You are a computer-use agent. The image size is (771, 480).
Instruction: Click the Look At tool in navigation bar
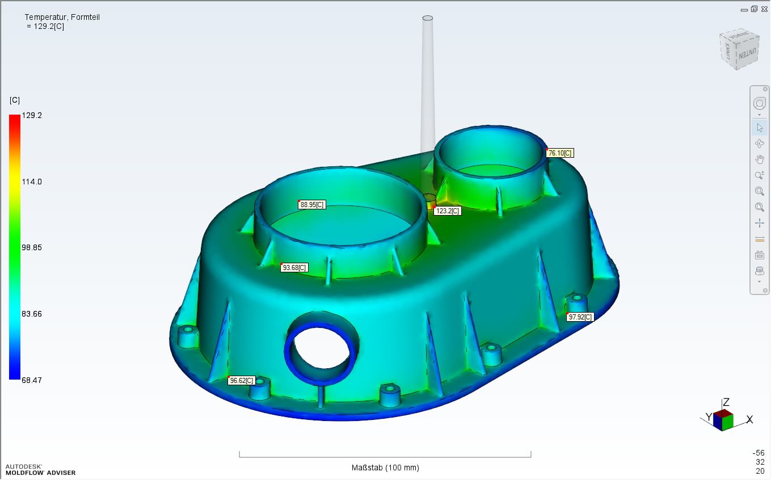tap(760, 255)
